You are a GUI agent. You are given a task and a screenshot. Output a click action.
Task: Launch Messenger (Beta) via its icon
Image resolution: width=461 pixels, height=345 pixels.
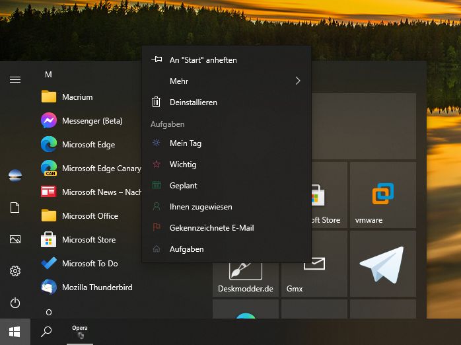click(x=49, y=120)
